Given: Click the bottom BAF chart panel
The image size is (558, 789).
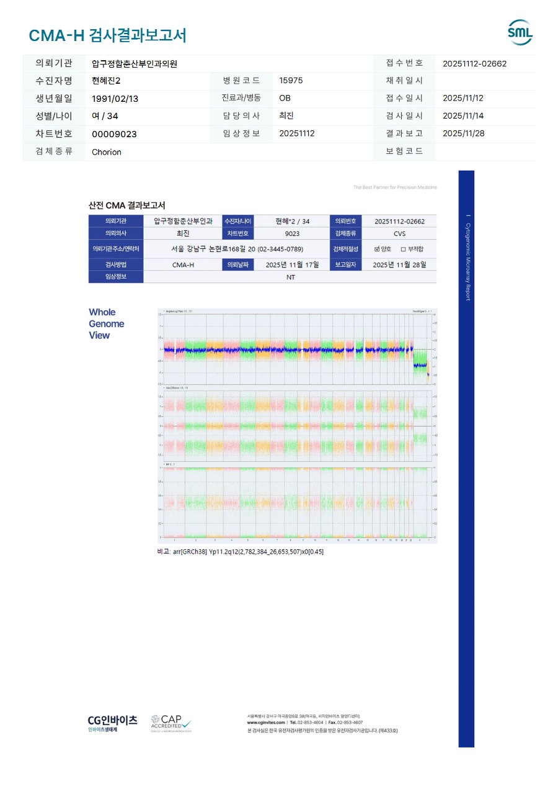Looking at the screenshot, I should coord(298,502).
